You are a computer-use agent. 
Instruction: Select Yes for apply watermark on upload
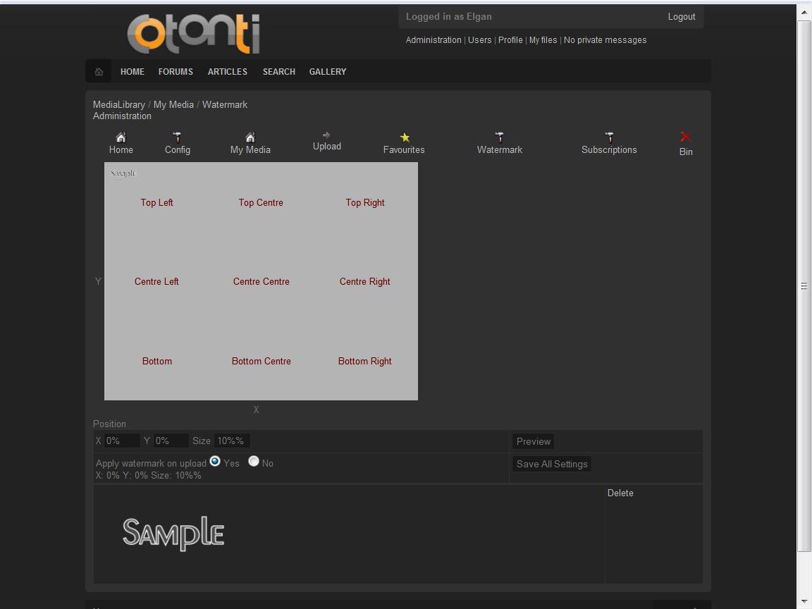pyautogui.click(x=215, y=461)
